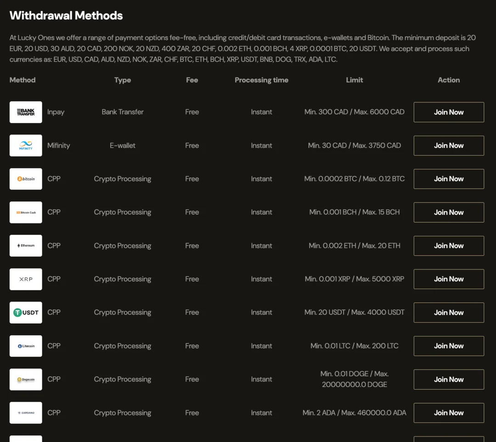Click Join Now for the ETH limit row
Viewport: 496px width, 442px height.
[x=449, y=246]
